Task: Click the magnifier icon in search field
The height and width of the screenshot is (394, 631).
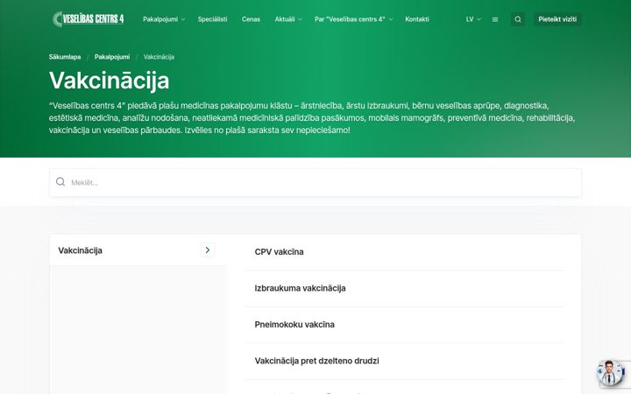Action: 60,182
